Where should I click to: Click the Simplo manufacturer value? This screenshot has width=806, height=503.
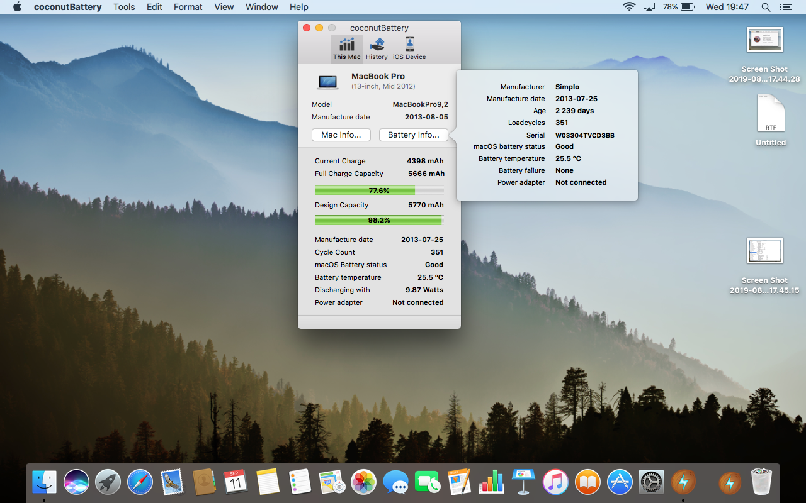pyautogui.click(x=567, y=87)
